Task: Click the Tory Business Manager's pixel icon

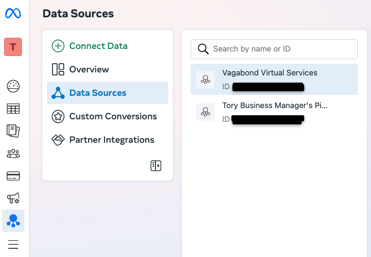Action: point(205,112)
